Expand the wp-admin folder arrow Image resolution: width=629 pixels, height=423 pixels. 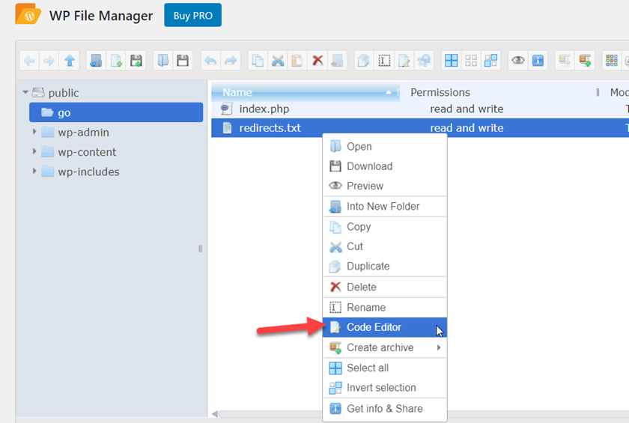point(34,132)
